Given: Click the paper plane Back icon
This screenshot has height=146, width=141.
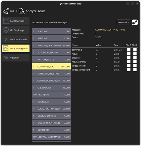Looking at the screenshot, I should tap(6, 11).
